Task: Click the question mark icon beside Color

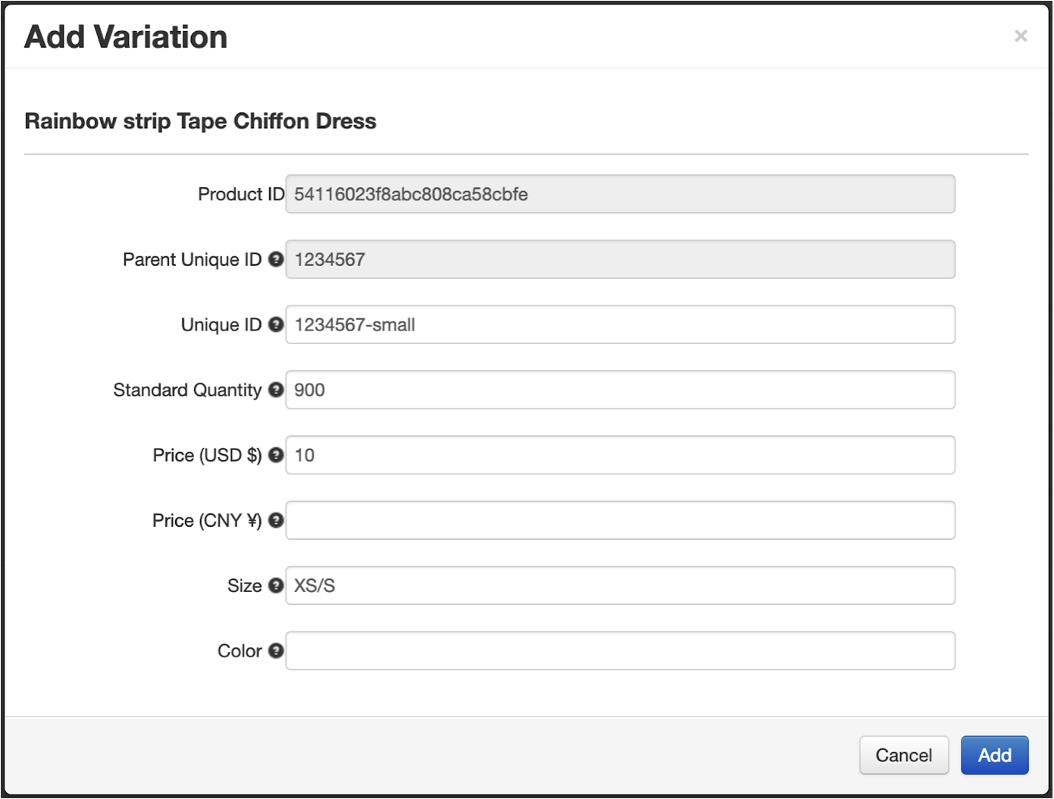Action: coord(276,650)
